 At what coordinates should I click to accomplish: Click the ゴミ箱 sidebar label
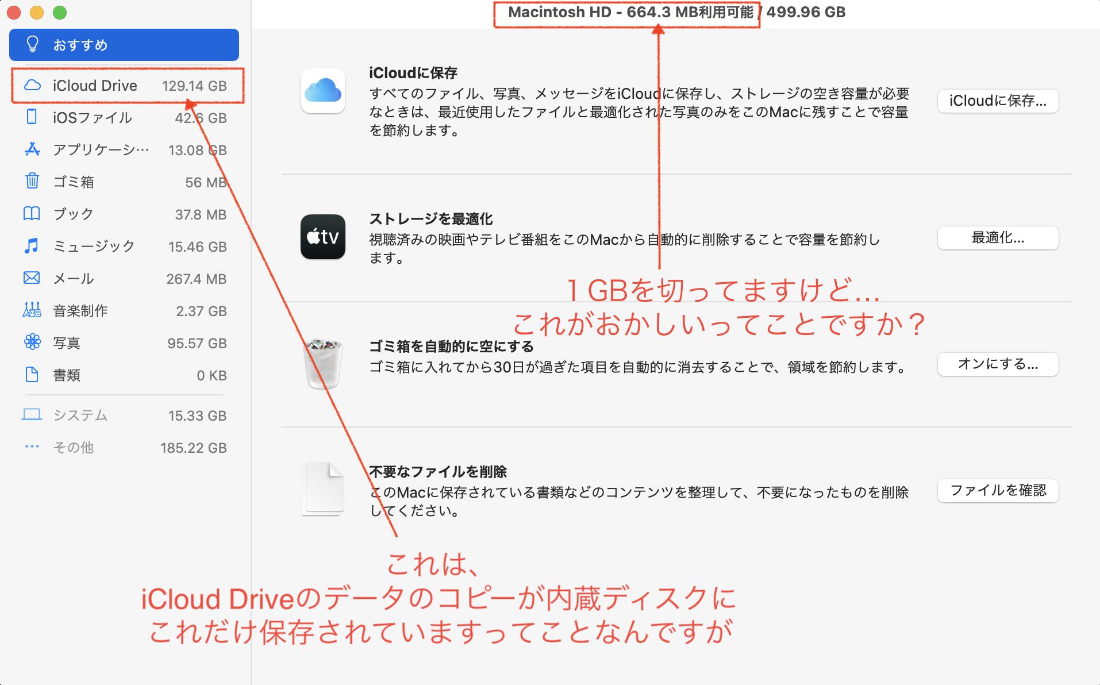[74, 182]
